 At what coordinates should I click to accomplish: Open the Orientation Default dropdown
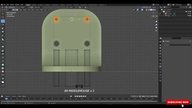23,7
